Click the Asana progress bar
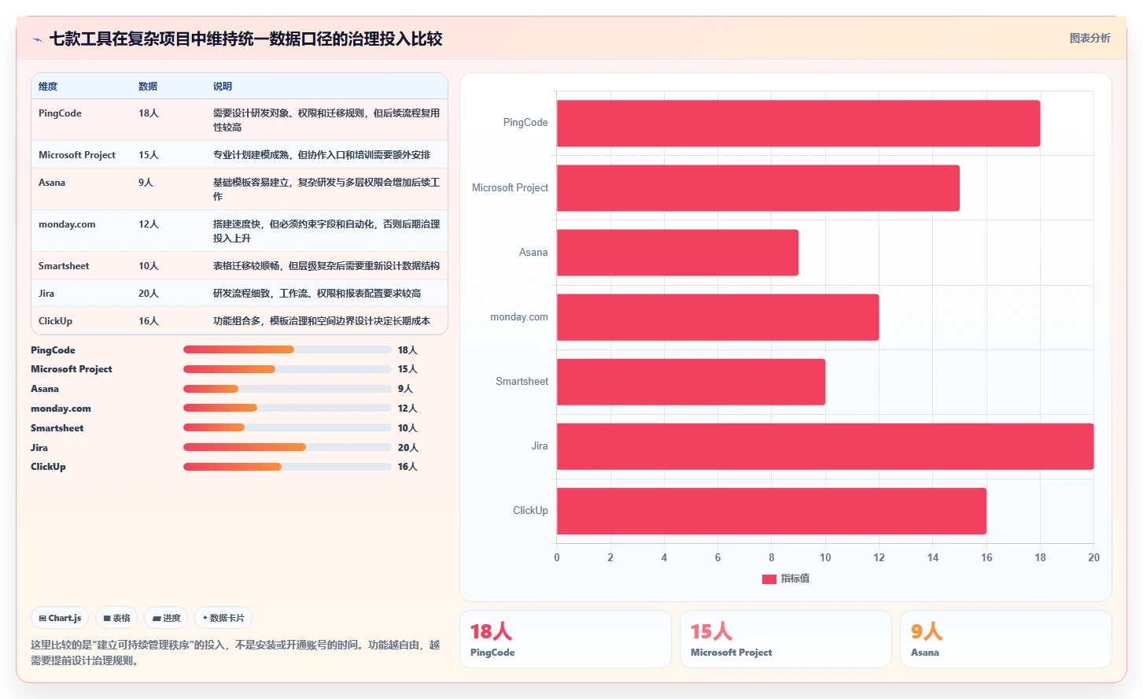This screenshot has height=699, width=1143. (287, 389)
